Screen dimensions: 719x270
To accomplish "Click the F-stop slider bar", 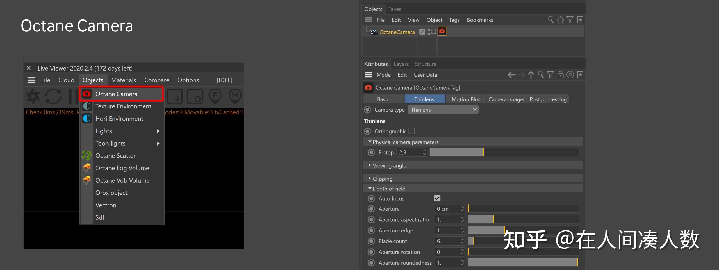I will [504, 152].
